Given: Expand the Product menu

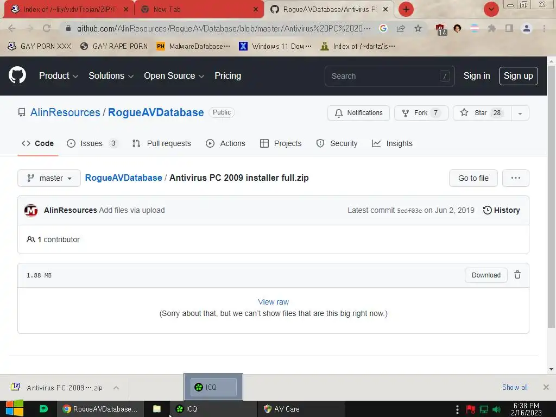Looking at the screenshot, I should point(59,76).
